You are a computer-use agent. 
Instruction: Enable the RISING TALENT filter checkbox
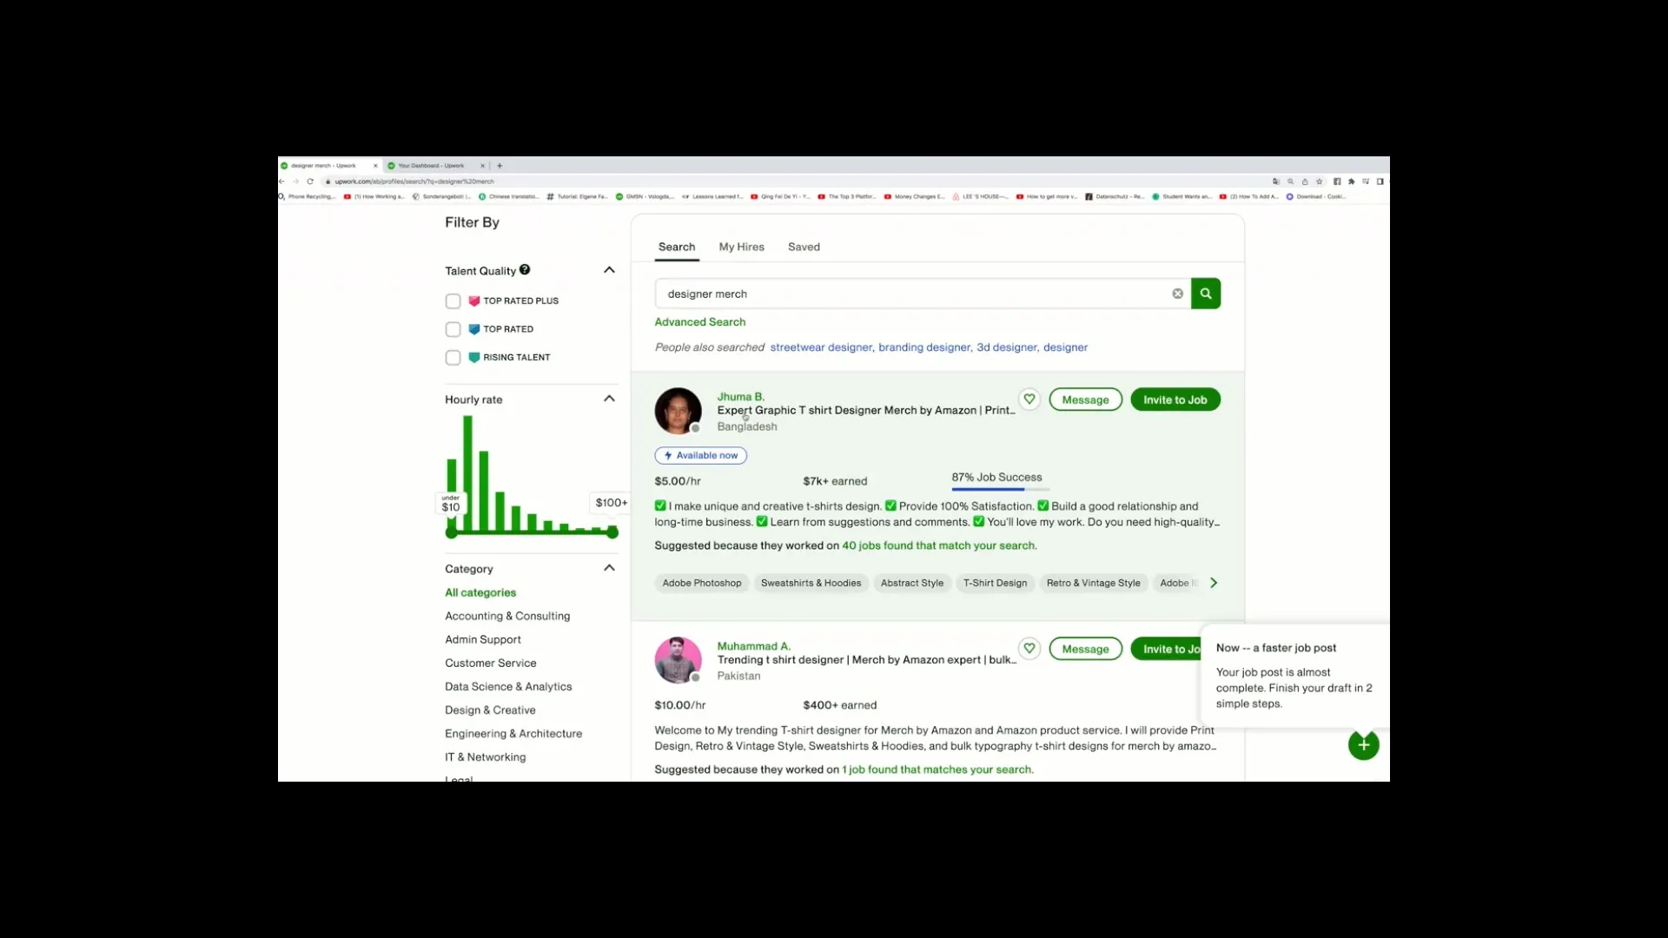452,356
